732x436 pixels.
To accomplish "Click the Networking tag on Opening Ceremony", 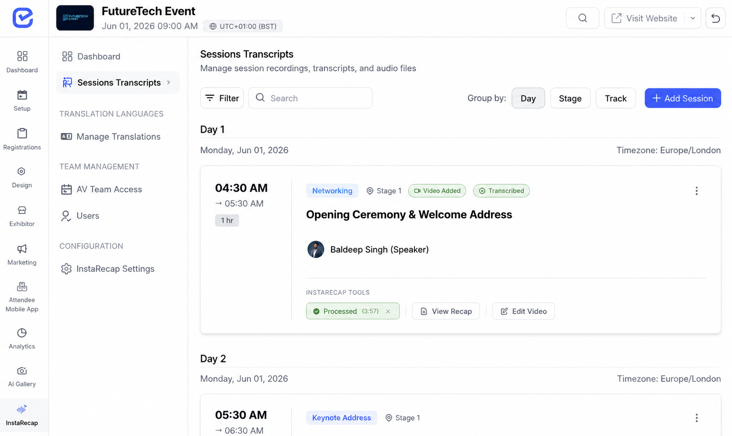I will 332,191.
